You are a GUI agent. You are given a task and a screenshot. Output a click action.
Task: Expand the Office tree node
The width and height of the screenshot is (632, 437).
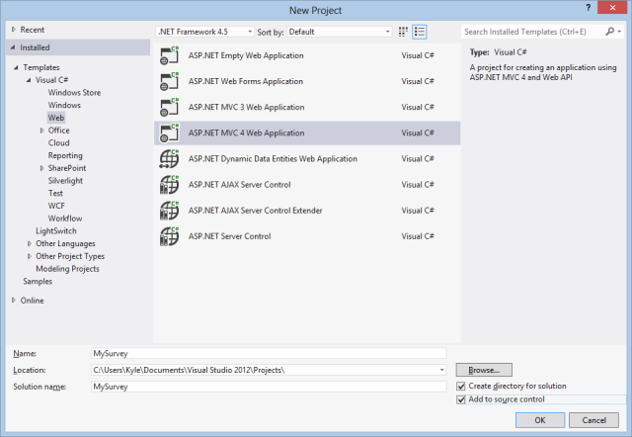coord(41,131)
